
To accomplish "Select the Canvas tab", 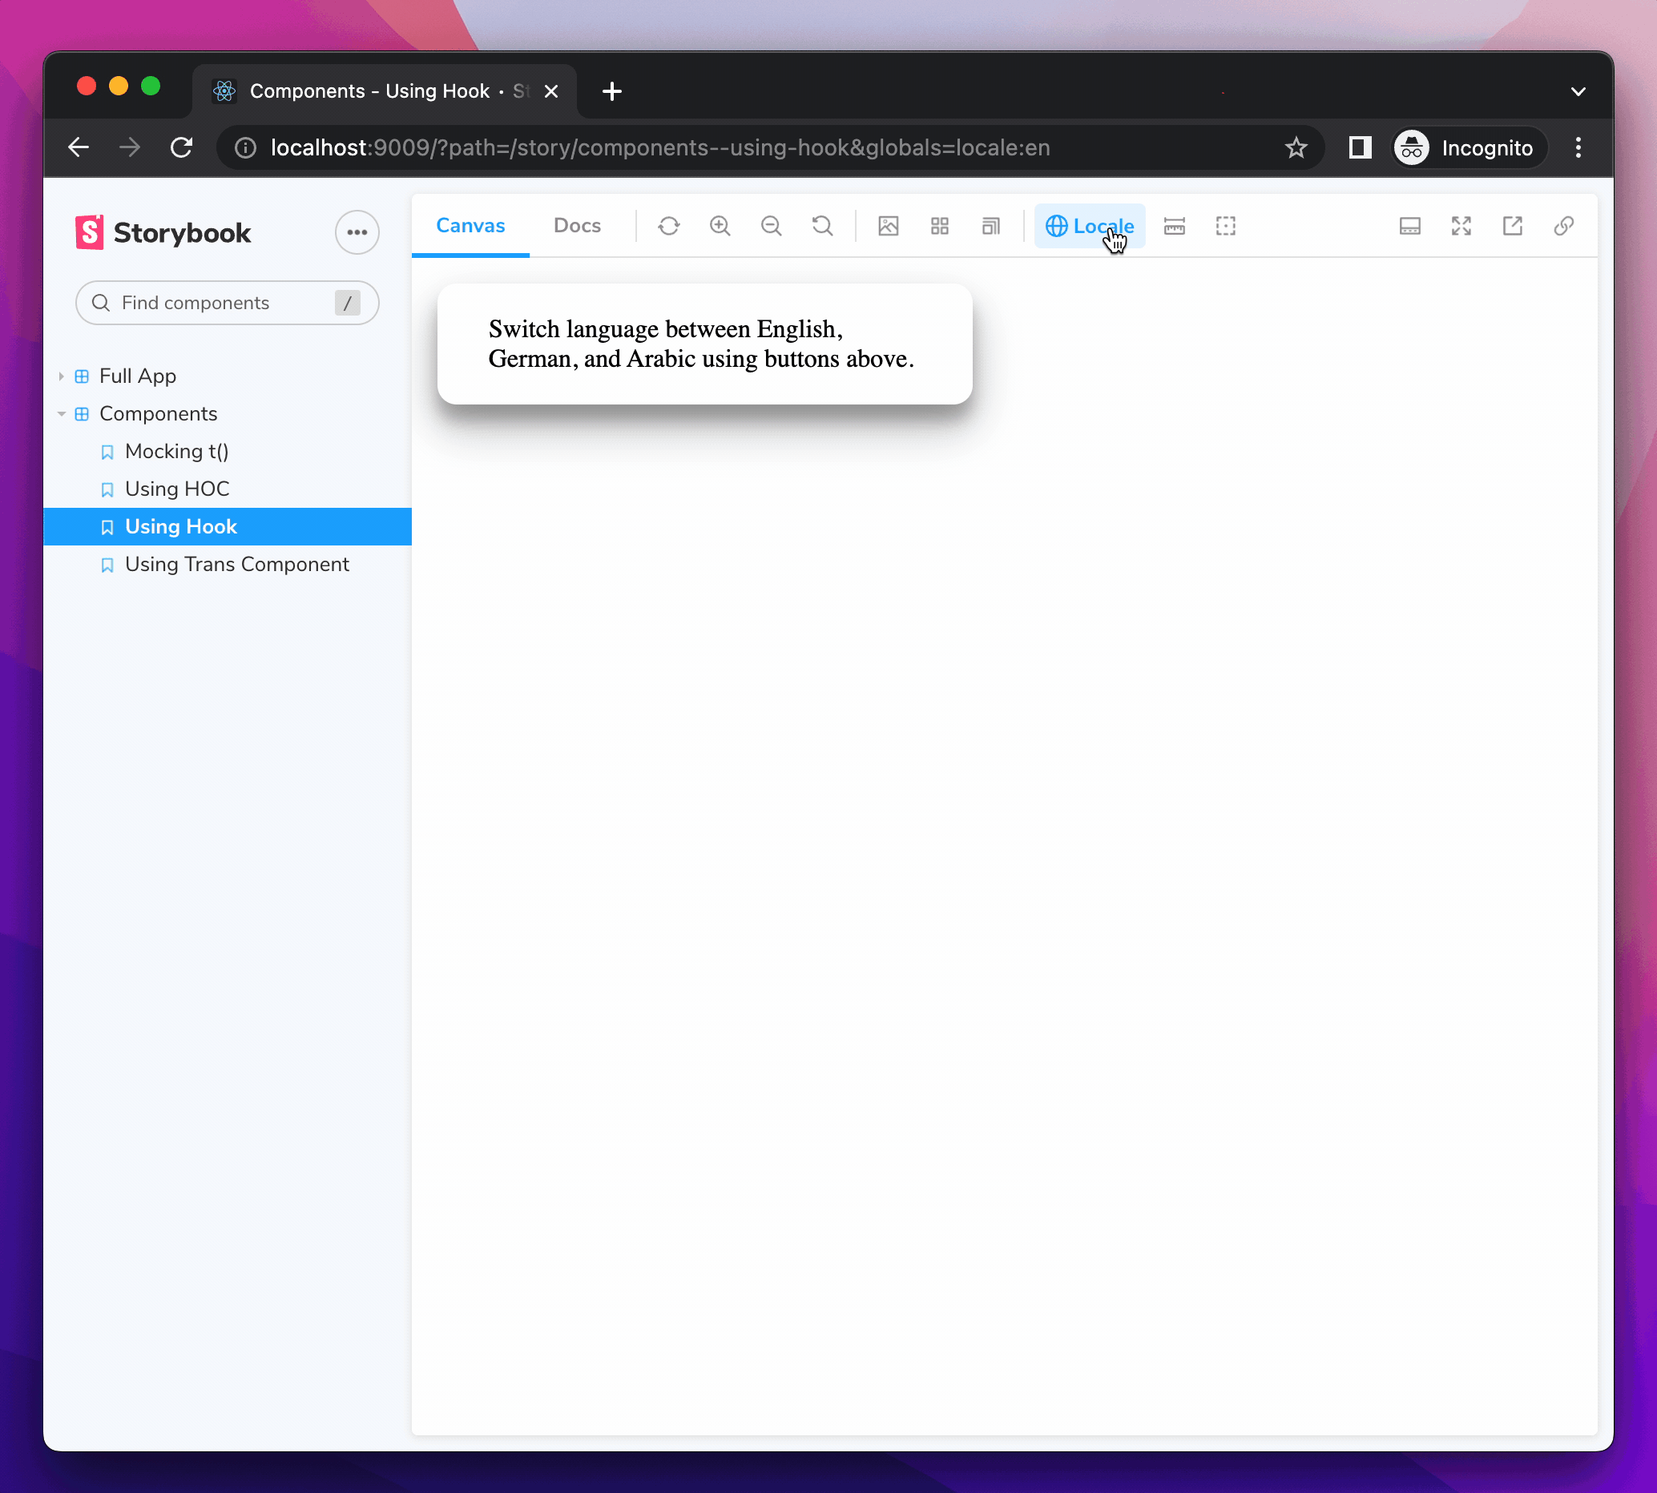I will pyautogui.click(x=470, y=226).
